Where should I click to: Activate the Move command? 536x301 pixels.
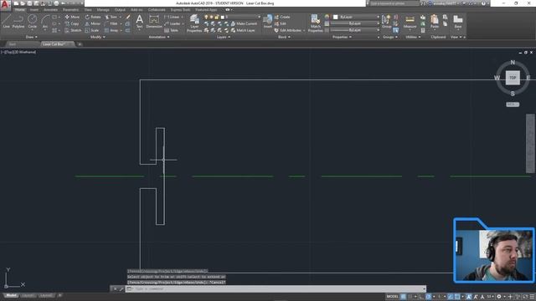(x=72, y=17)
